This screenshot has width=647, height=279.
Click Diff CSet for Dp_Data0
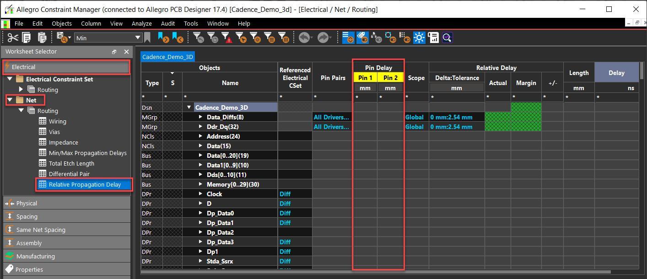[x=285, y=213]
